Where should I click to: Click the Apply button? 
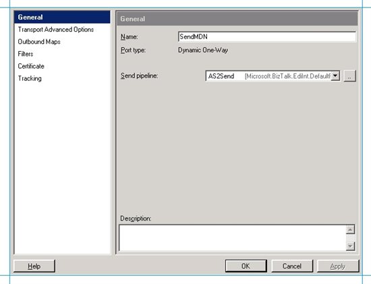pos(338,266)
